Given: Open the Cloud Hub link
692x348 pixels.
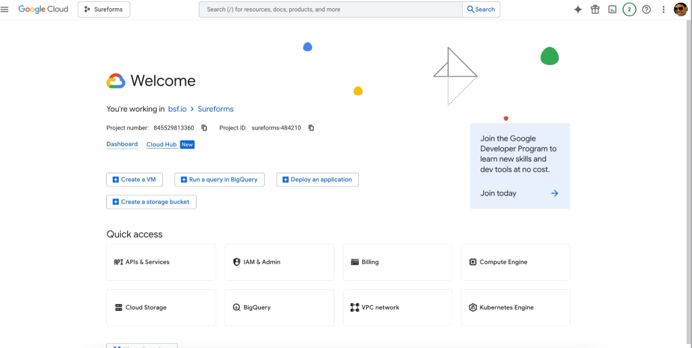Looking at the screenshot, I should pos(162,145).
